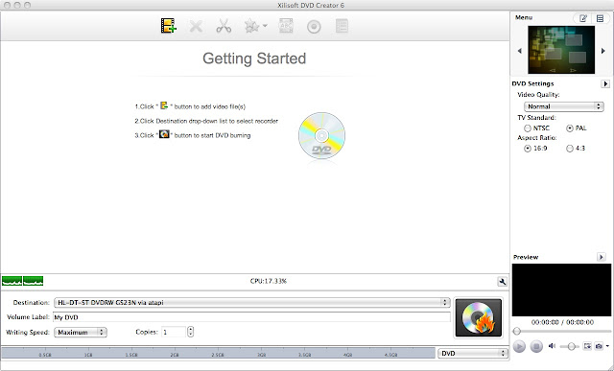Open the wrench settings icon
This screenshot has width=614, height=371.
[x=502, y=282]
